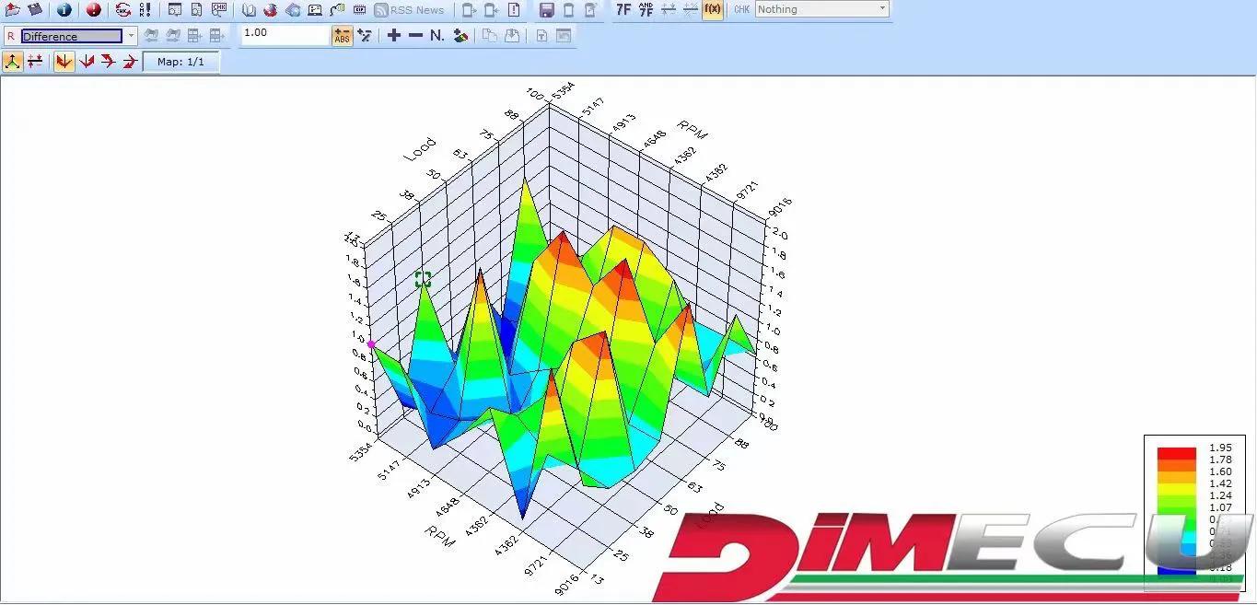Click the magenta point on the graph
This screenshot has height=605, width=1257.
pos(371,344)
